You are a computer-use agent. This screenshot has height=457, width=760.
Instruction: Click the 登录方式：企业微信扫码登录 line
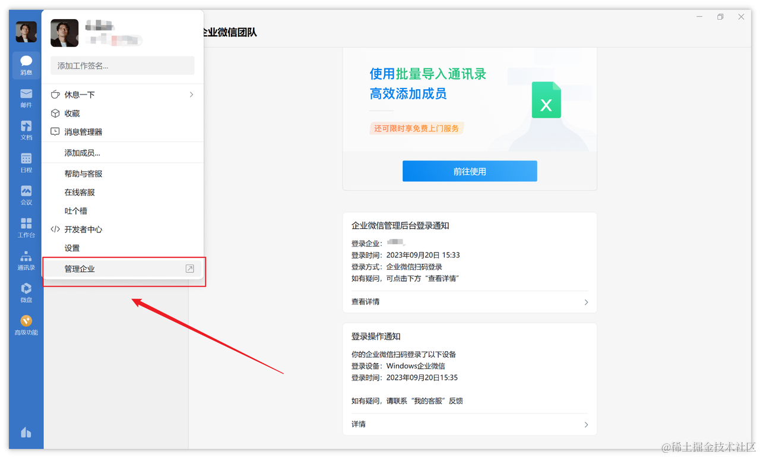tap(397, 267)
